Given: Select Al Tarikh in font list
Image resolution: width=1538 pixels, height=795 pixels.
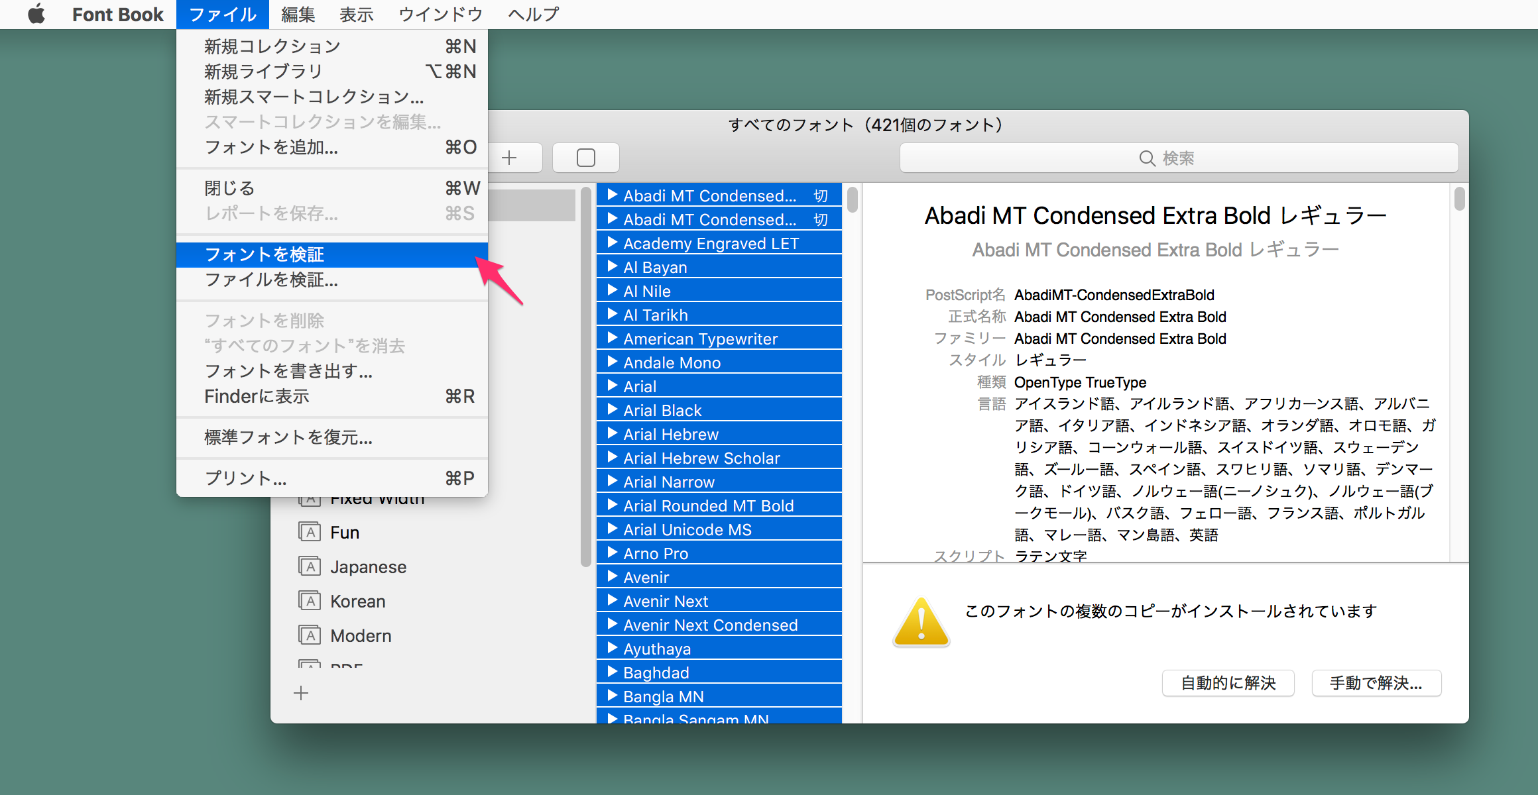Looking at the screenshot, I should point(719,315).
